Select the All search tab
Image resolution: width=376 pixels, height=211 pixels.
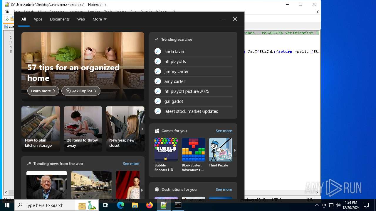pyautogui.click(x=24, y=19)
